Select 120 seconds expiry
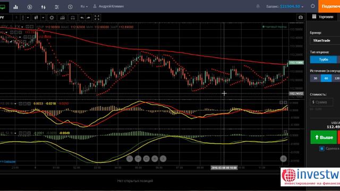Viewport: 340px width, 191px height. pos(336,78)
